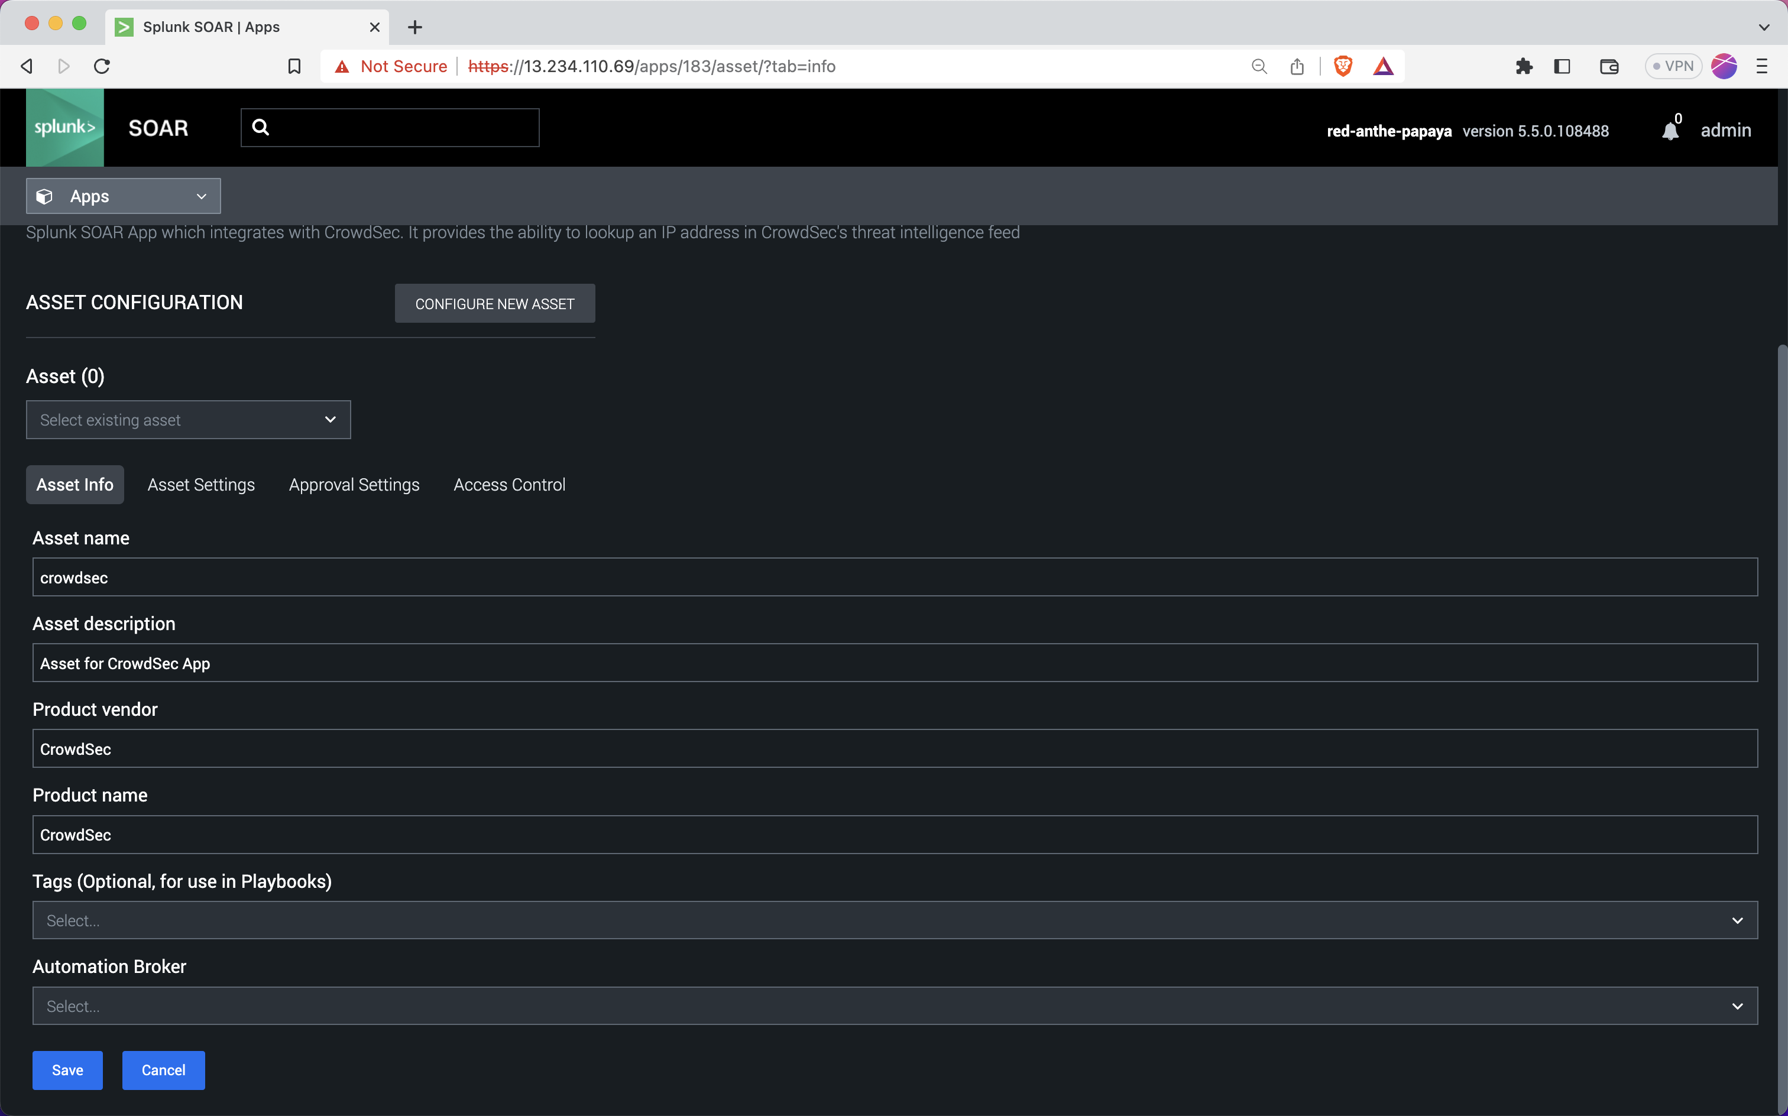
Task: Switch to the Asset Settings tab
Action: click(201, 484)
